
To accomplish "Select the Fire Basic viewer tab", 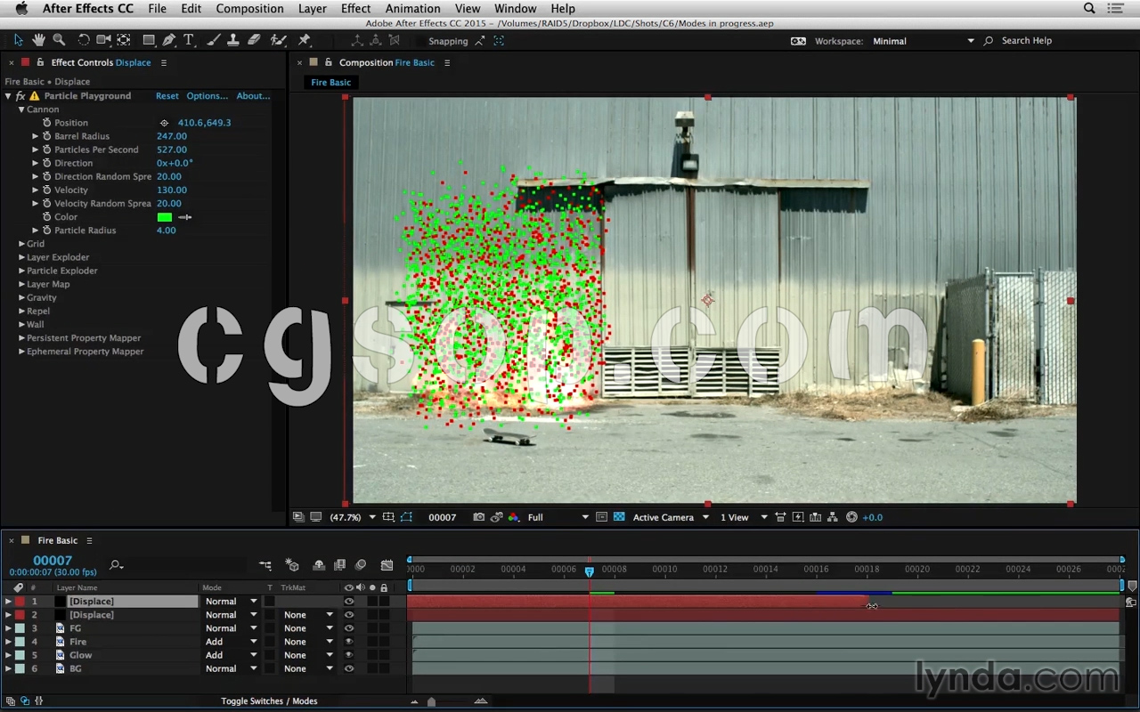I will point(331,83).
